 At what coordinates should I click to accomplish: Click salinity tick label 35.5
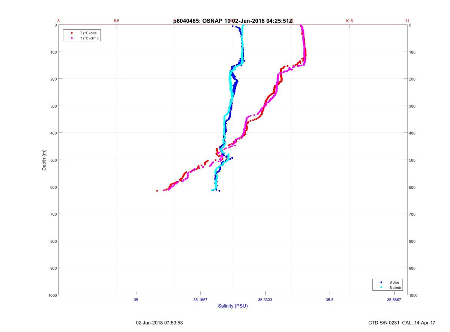click(x=330, y=299)
